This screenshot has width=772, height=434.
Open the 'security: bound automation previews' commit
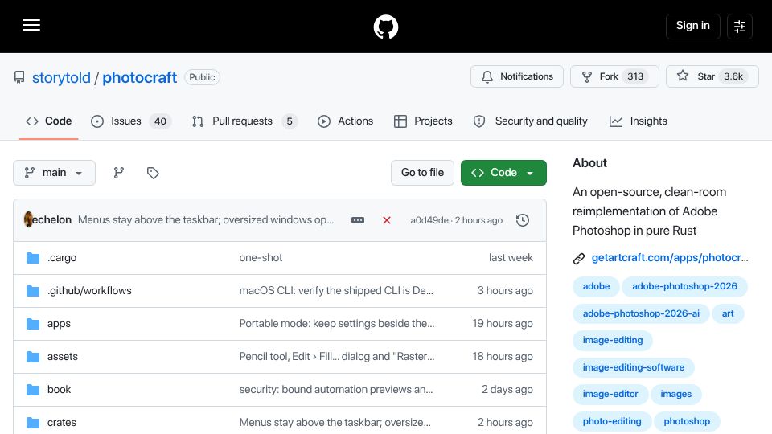336,390
